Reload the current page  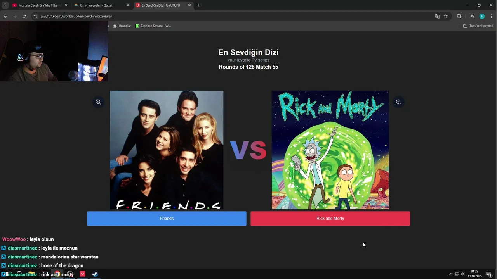(24, 16)
